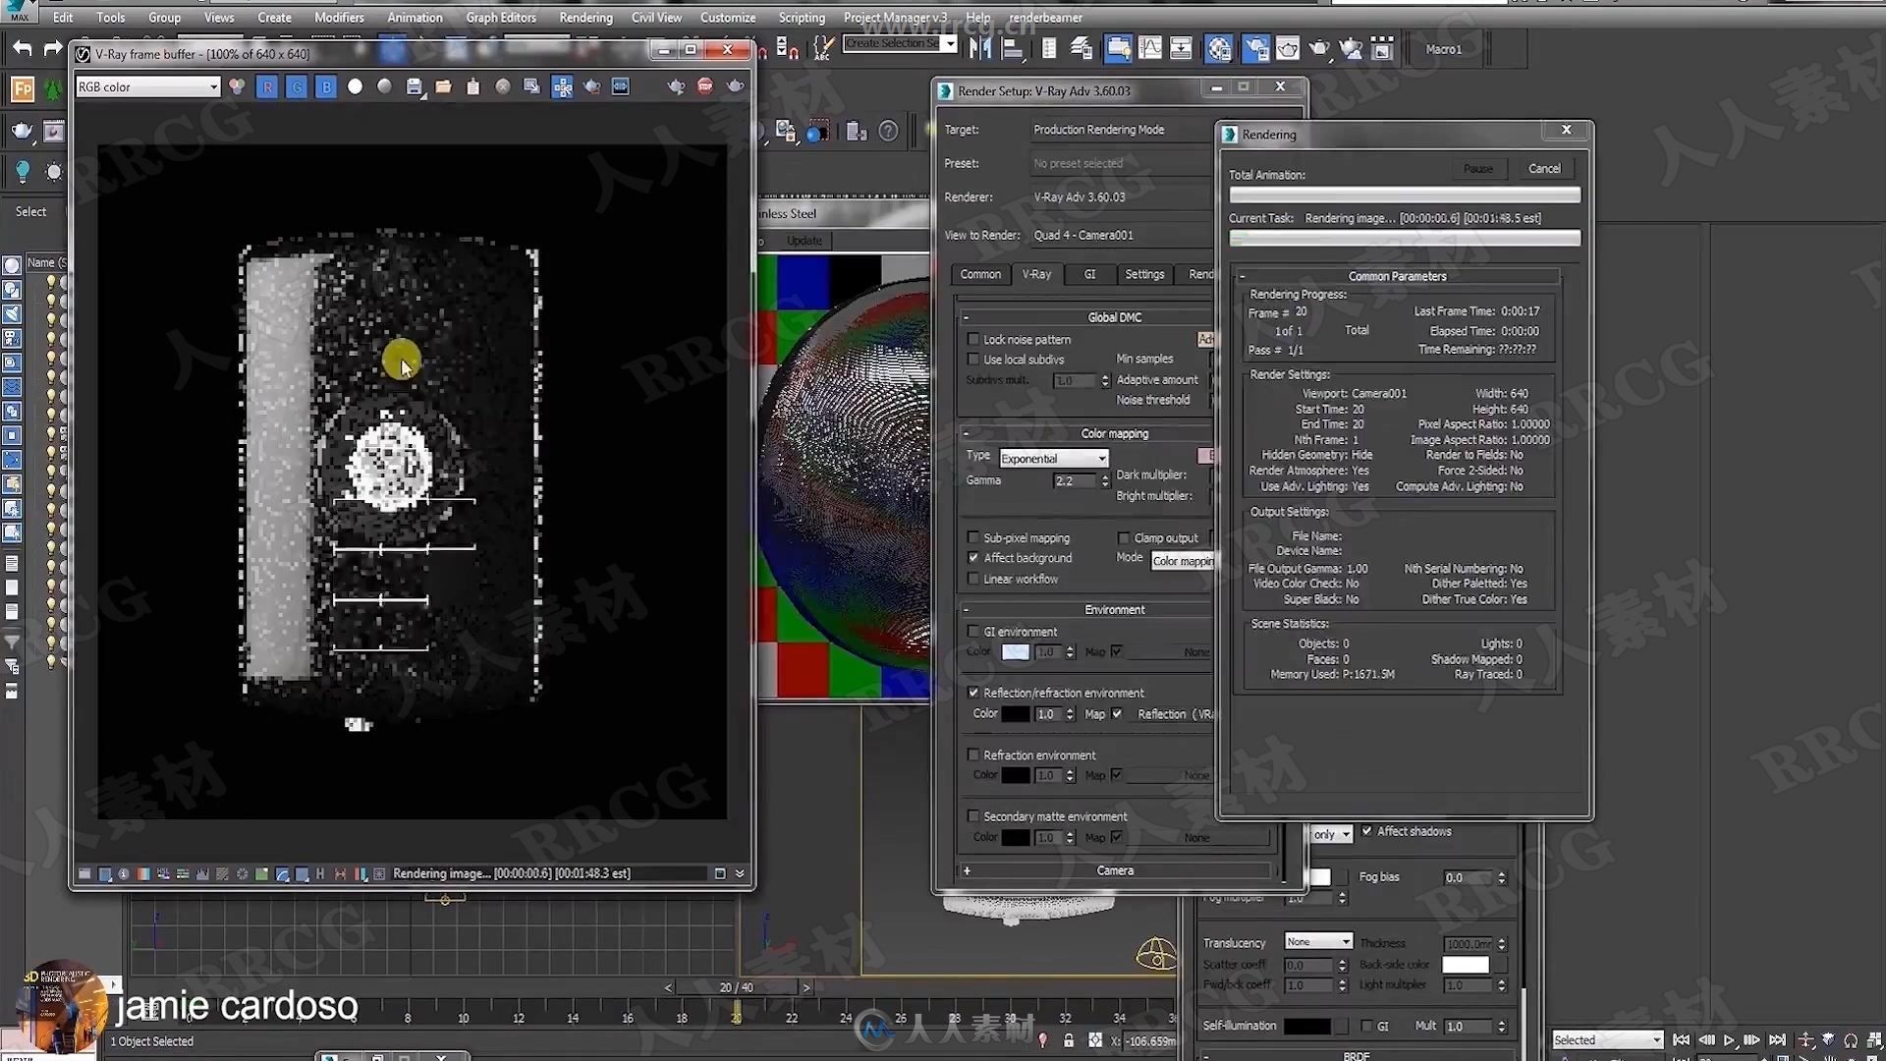
Task: Stop rendering with red STOP icon
Action: coord(705,86)
